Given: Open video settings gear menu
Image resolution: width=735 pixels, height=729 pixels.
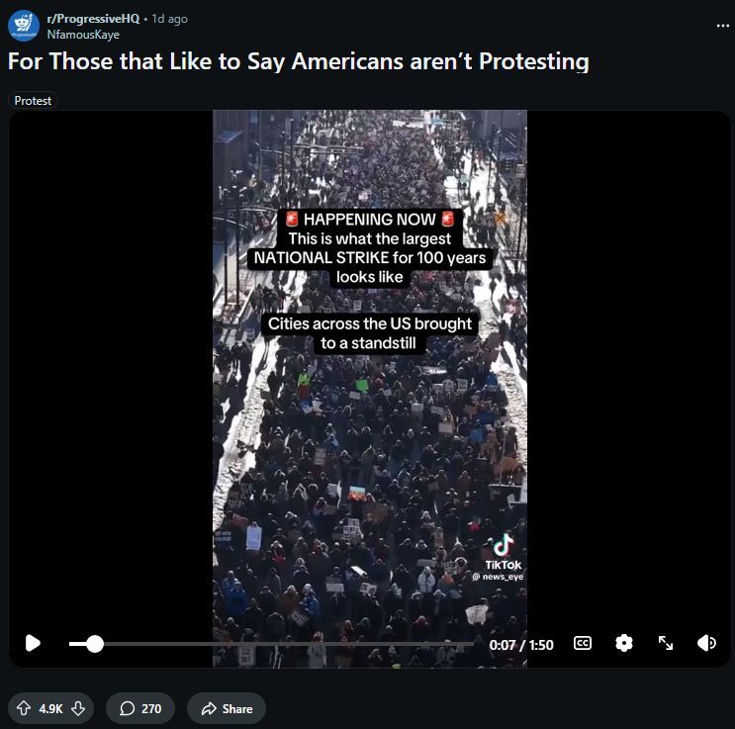Looking at the screenshot, I should (624, 643).
